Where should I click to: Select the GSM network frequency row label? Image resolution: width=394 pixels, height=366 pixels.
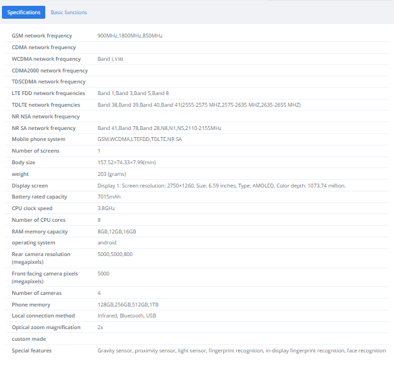point(42,36)
